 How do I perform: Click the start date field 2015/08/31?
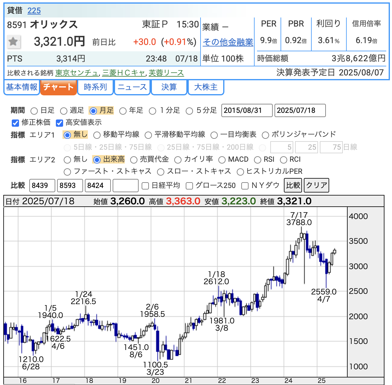(x=247, y=110)
